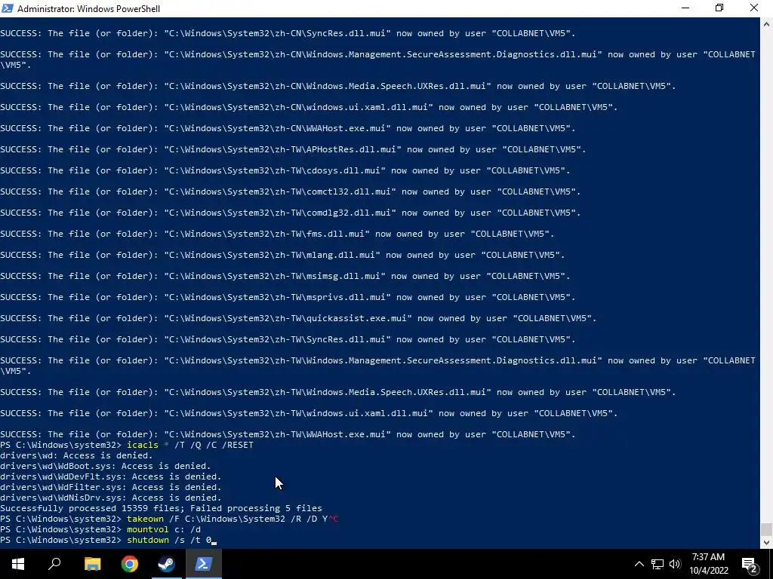The image size is (773, 579).
Task: Click the zh-TW\WWAHost.exe.mui success line
Action: [x=288, y=434]
